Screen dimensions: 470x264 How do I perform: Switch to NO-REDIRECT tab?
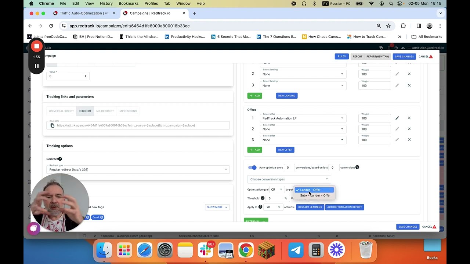click(x=105, y=111)
